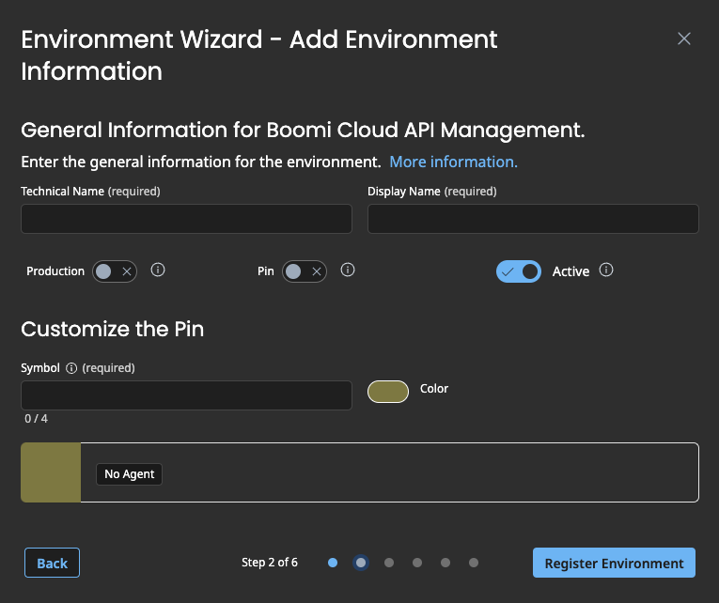This screenshot has width=719, height=603.
Task: Click Register Environment button
Action: 614,563
